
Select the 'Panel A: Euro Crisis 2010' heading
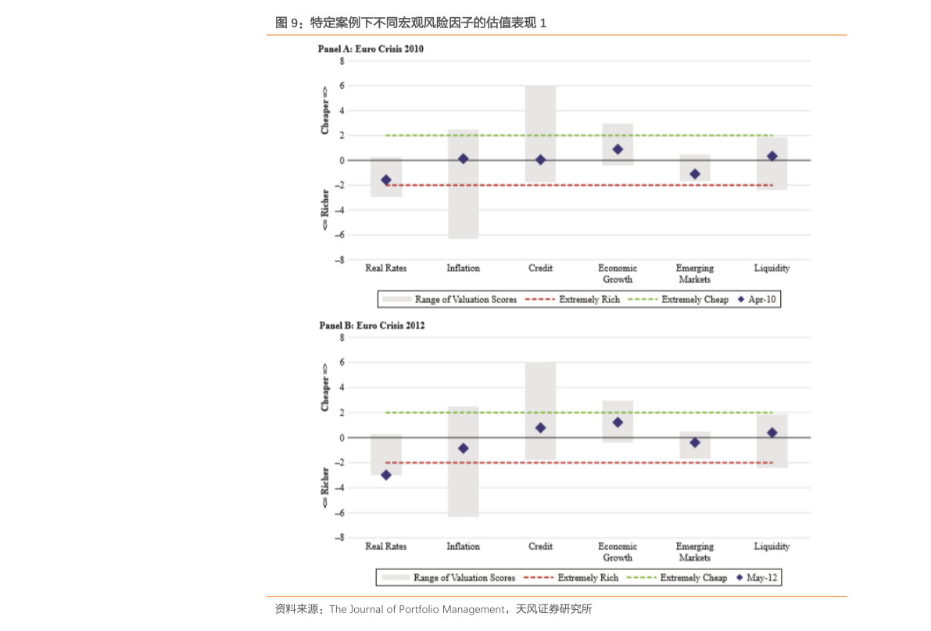coord(371,49)
